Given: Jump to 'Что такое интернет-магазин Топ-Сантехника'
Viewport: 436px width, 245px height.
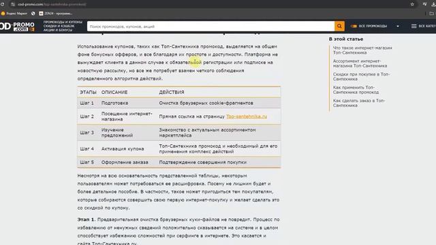Looking at the screenshot, I should coord(362,50).
